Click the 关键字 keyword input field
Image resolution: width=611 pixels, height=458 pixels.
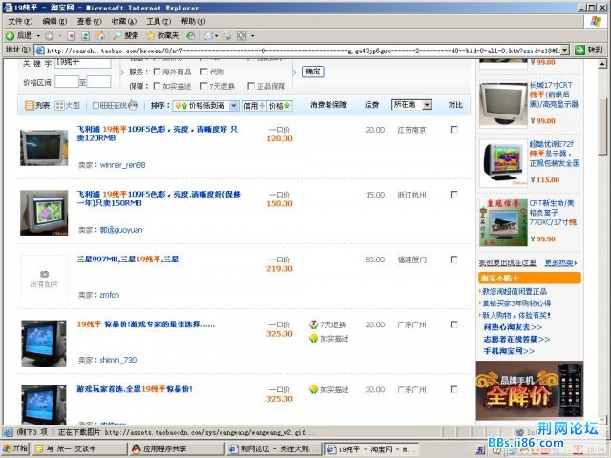(x=83, y=64)
